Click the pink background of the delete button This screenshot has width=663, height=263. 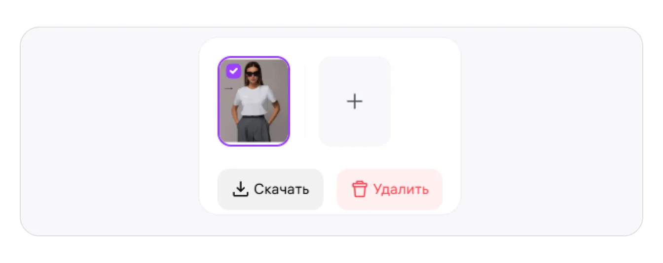(434, 202)
